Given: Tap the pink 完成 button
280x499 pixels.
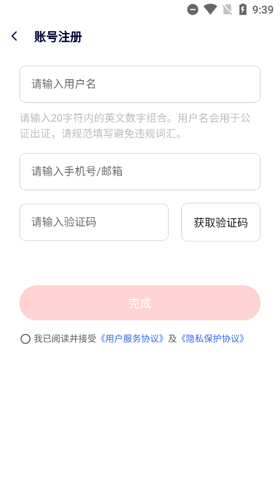Looking at the screenshot, I should tap(140, 303).
